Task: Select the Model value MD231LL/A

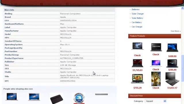Action: coord(66,34)
